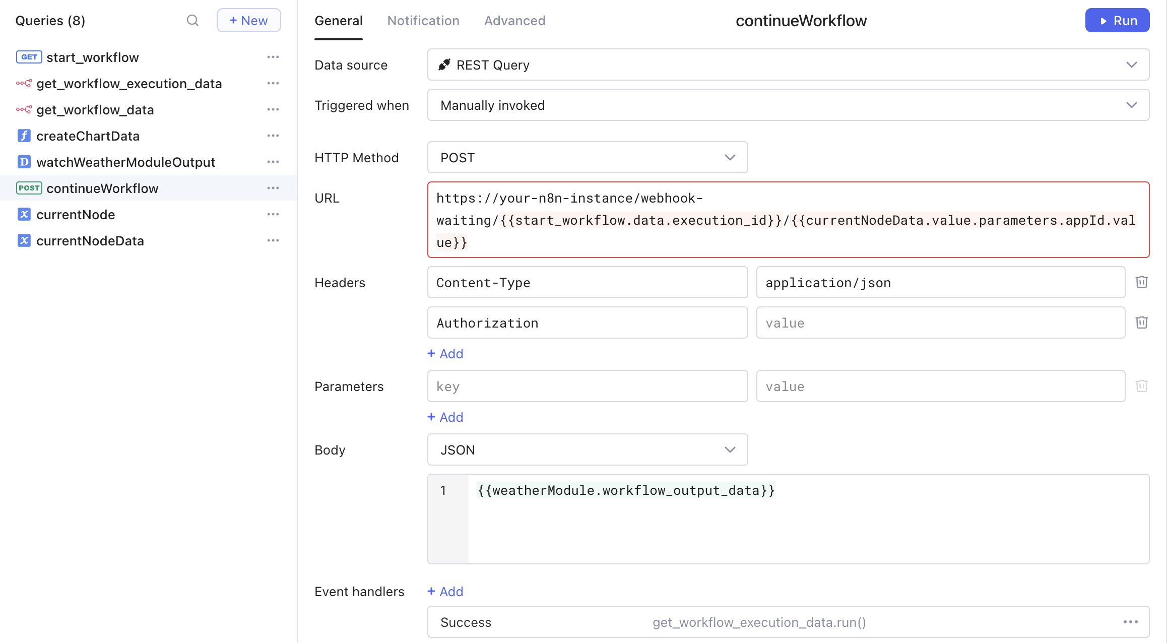Click the Authorization header value field
The image size is (1167, 643).
tap(940, 323)
